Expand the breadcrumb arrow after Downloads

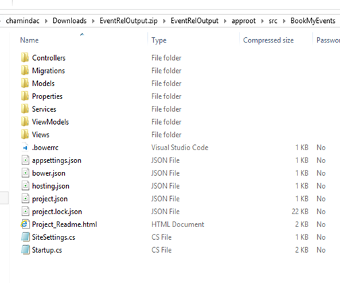pyautogui.click(x=93, y=21)
